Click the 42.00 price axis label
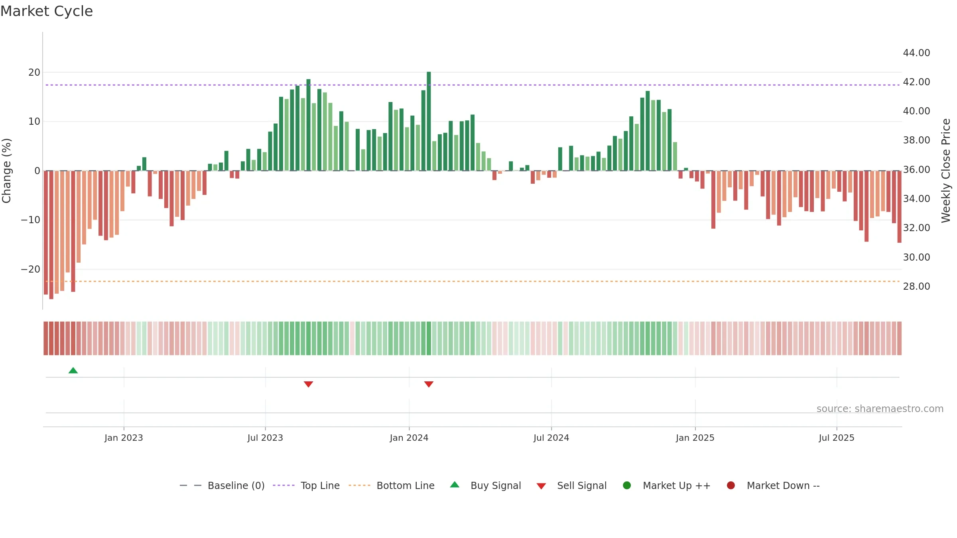This screenshot has width=957, height=538. pos(916,82)
